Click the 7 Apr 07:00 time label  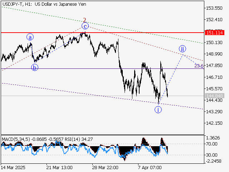pyautogui.click(x=150, y=167)
